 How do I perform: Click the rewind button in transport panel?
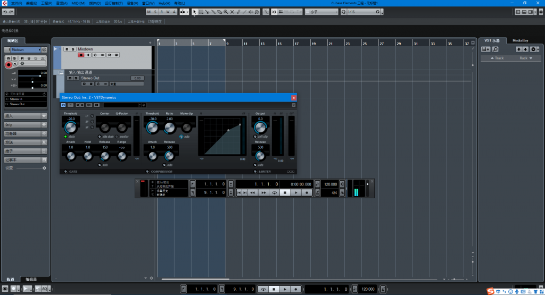[253, 192]
